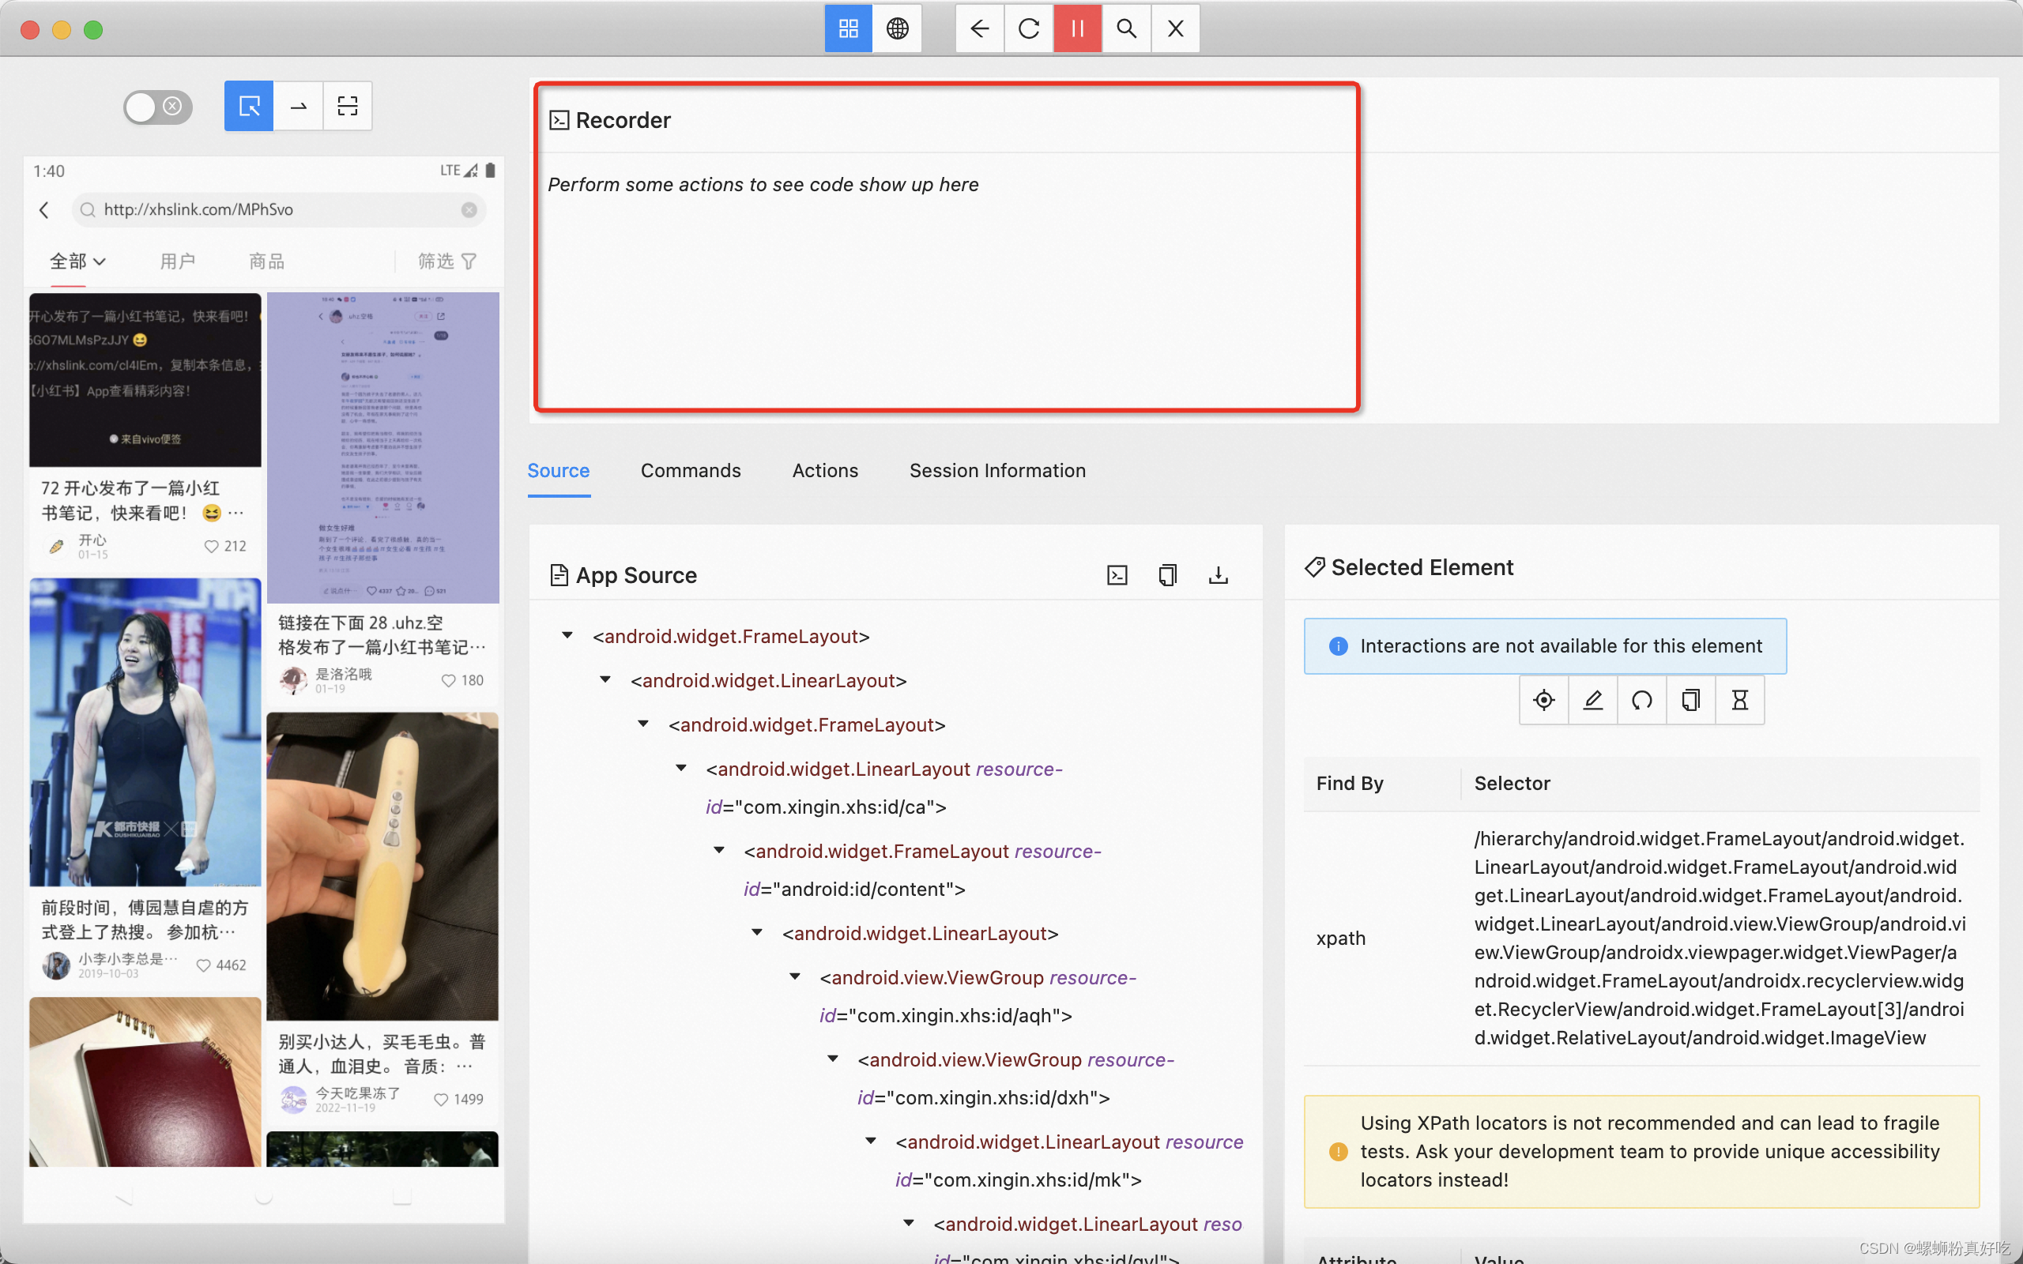
Task: Click the 是洛洛哦 author name
Action: tap(344, 674)
